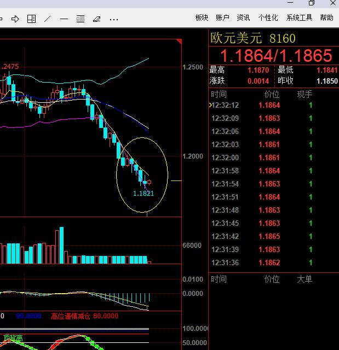Click the 欧元美元 8160 instrument title
Viewport: 339px width, 350px height.
[x=253, y=38]
